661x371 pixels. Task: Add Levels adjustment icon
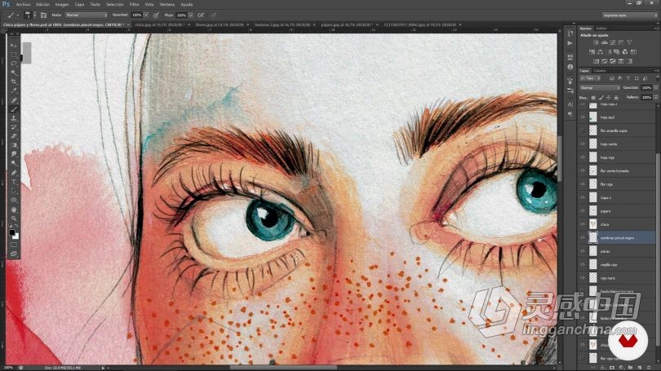pyautogui.click(x=604, y=42)
